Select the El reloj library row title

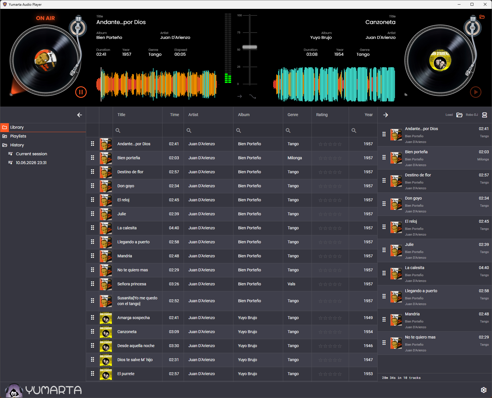(x=123, y=200)
